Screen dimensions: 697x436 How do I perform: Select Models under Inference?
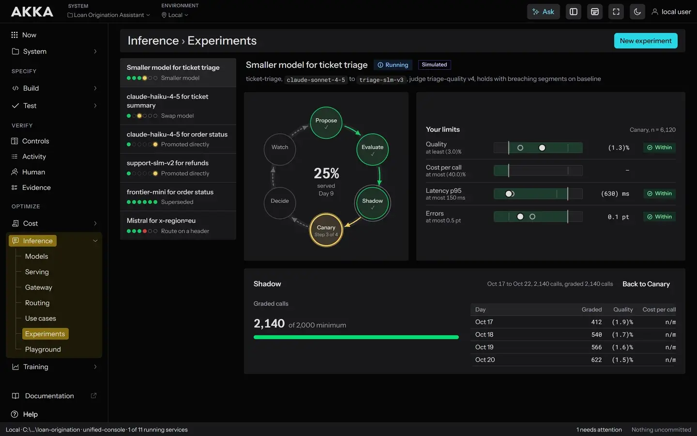click(37, 256)
